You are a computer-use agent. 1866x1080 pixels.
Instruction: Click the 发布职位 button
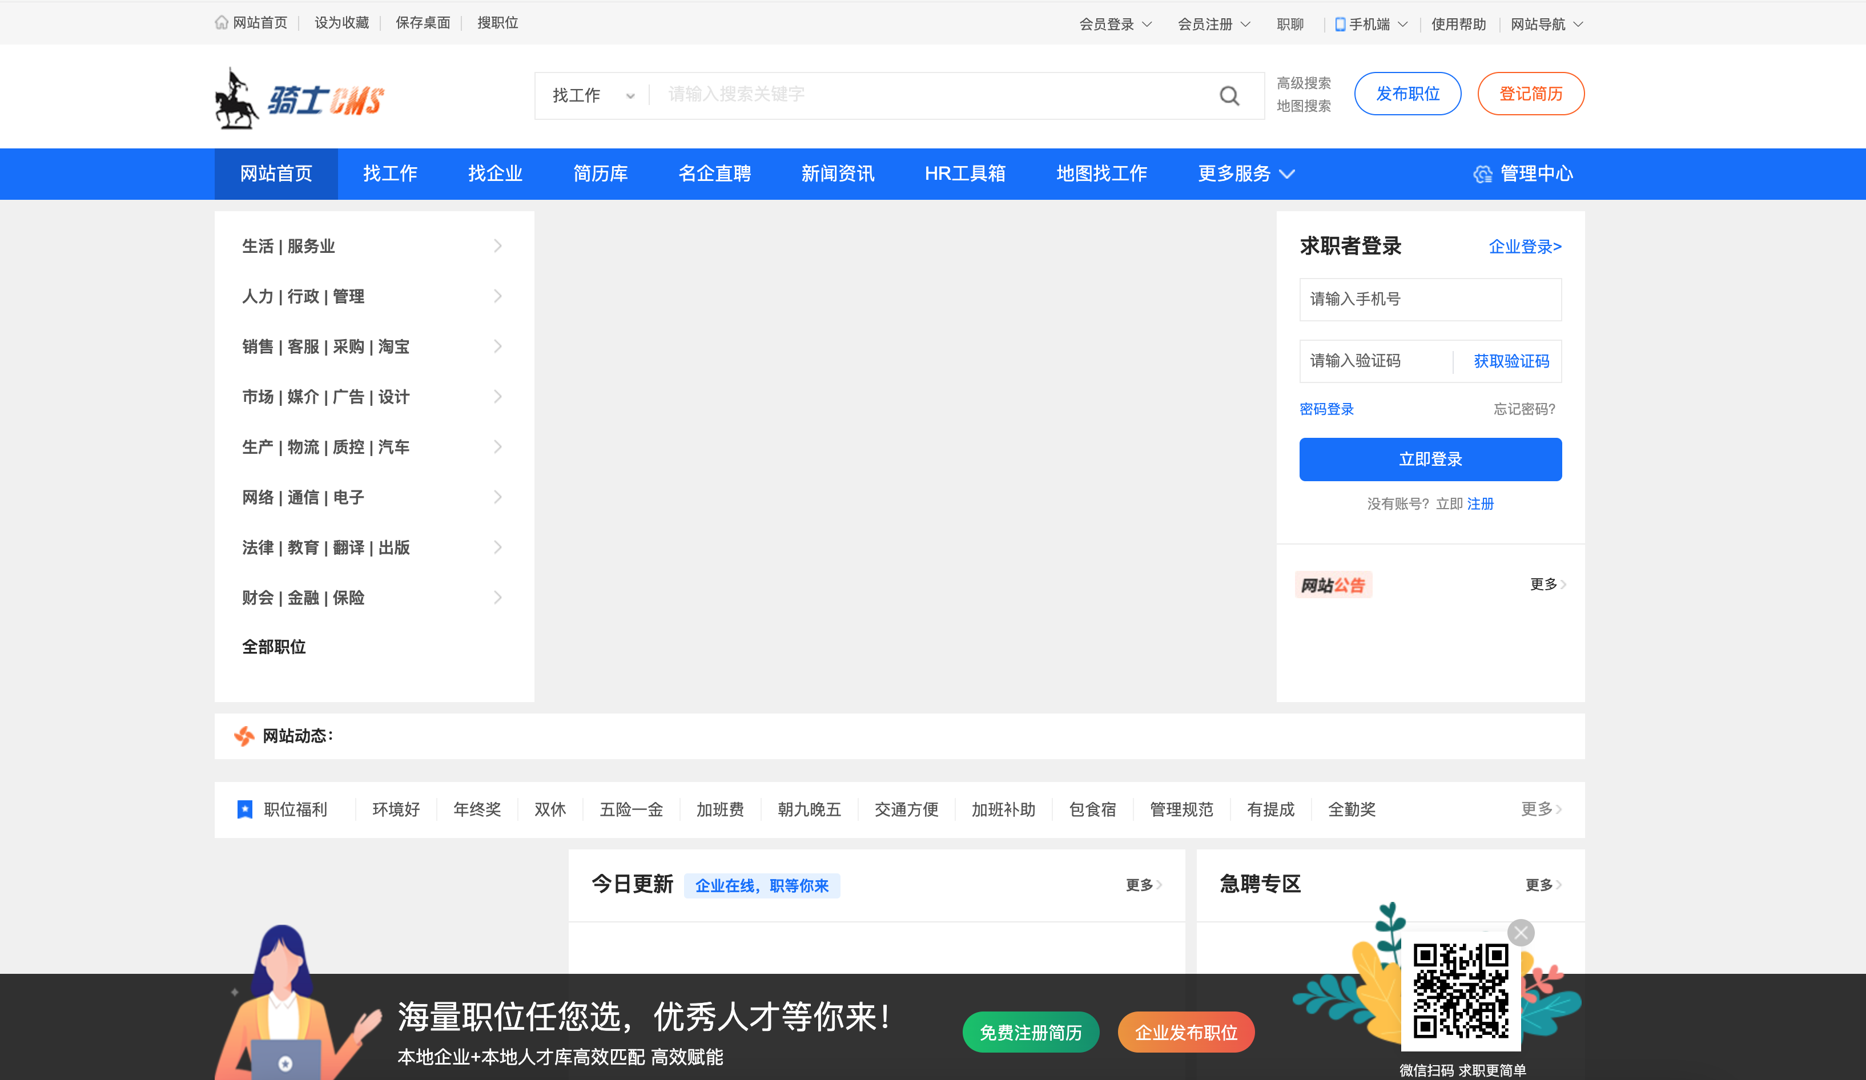tap(1407, 94)
